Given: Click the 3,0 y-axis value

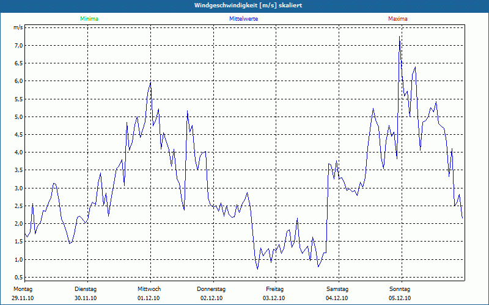Looking at the screenshot, I should click(19, 188).
